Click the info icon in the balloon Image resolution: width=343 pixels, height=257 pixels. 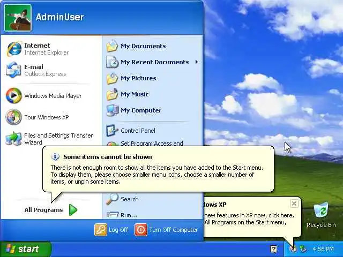tap(55, 157)
